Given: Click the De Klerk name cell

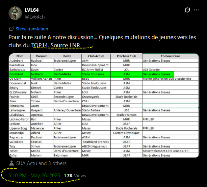Looking at the screenshot, I should click(x=20, y=79).
